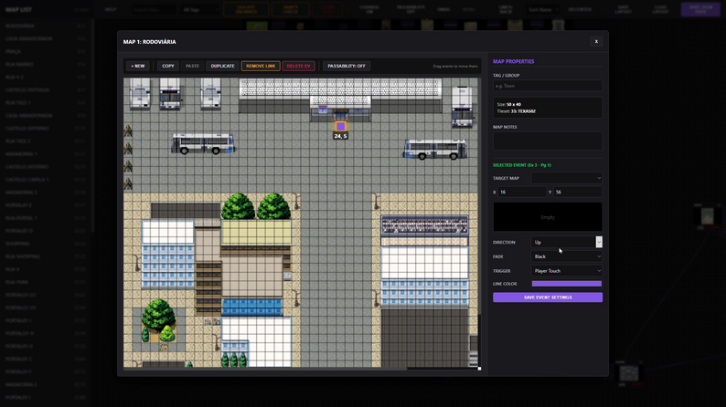
Task: Click UNDO in the top toolbar
Action: pos(443,10)
